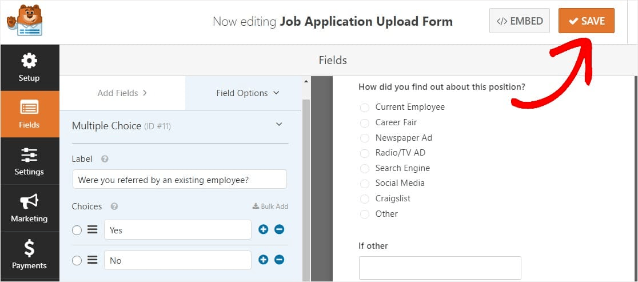This screenshot has height=282, width=638.
Task: Select Craigslist radio option
Action: click(x=365, y=199)
